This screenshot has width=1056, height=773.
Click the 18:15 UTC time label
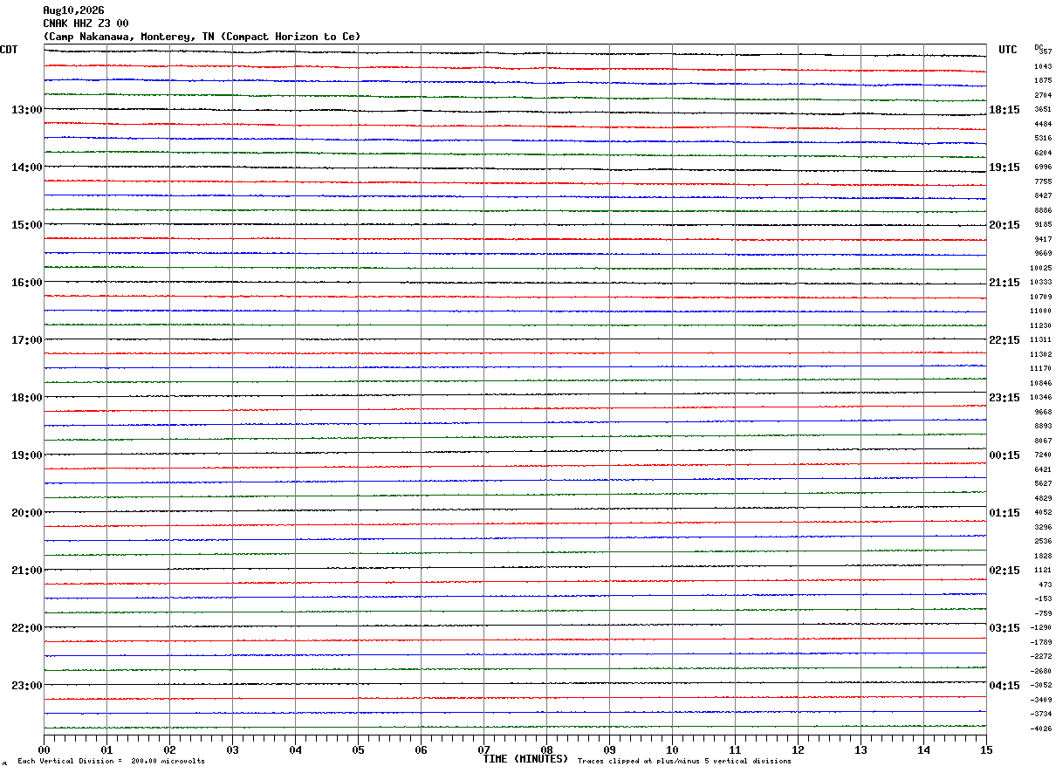pyautogui.click(x=1005, y=110)
